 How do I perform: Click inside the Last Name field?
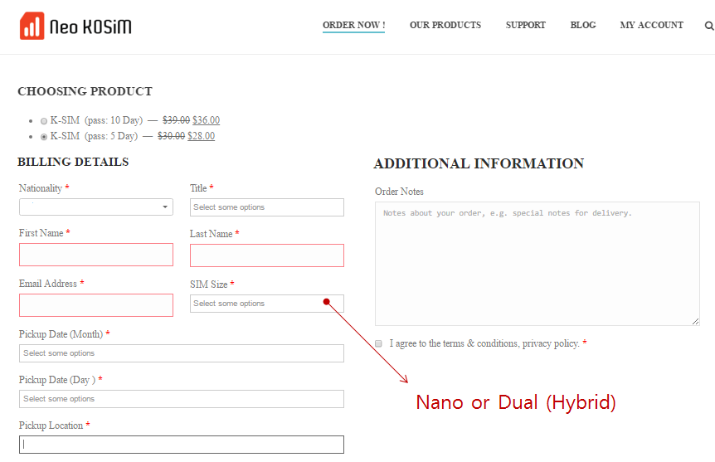[267, 255]
